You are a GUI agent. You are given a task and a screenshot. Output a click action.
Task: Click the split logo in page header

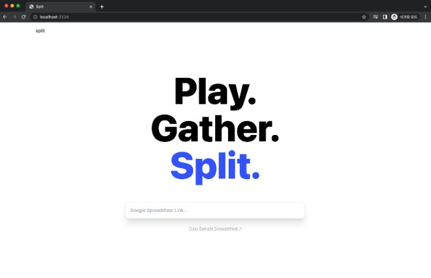40,31
